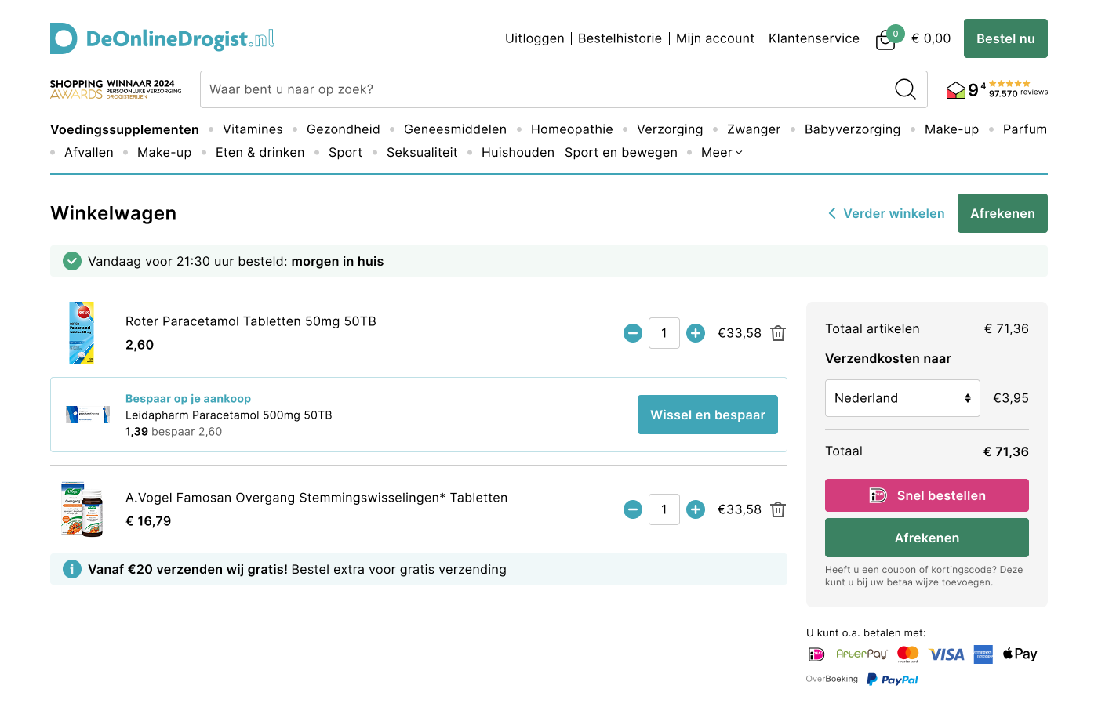Open the Afvallen category
The width and height of the screenshot is (1098, 714).
[89, 152]
